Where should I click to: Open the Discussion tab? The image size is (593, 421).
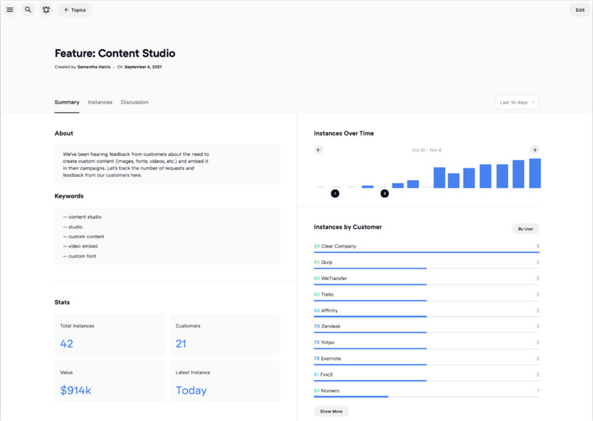click(135, 102)
